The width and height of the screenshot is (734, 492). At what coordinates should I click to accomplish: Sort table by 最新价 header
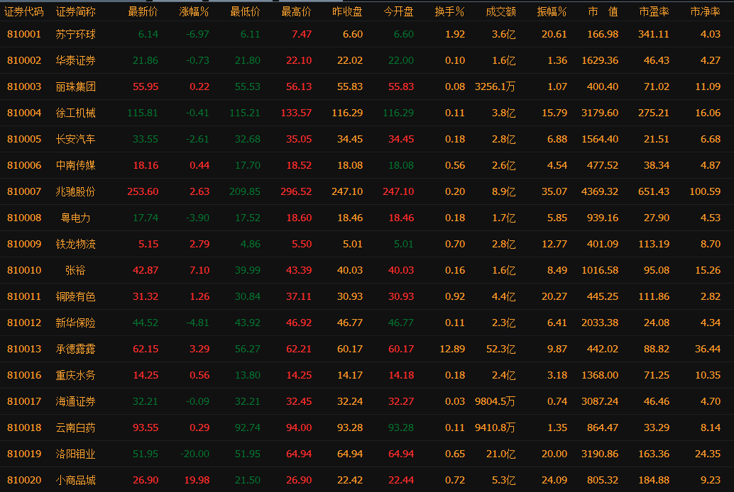pos(143,11)
